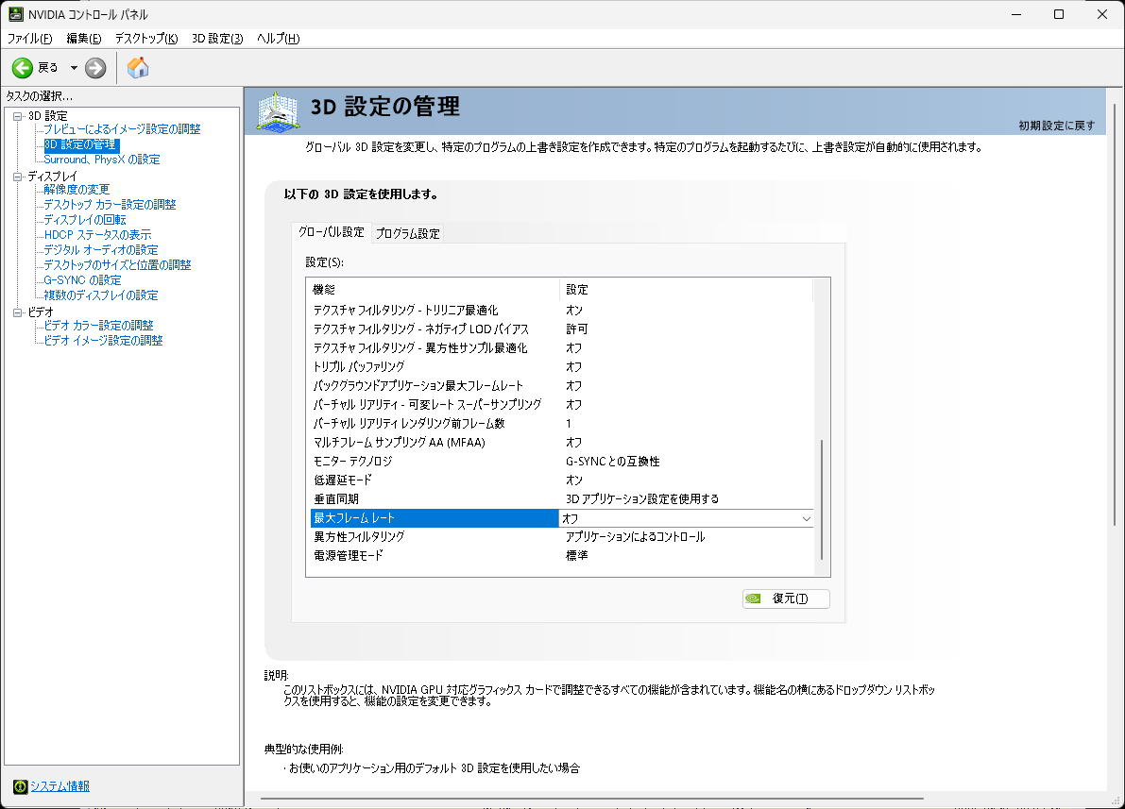Open the 最大フレームレート value dropdown
Screen dimensions: 1125x809
coord(806,517)
